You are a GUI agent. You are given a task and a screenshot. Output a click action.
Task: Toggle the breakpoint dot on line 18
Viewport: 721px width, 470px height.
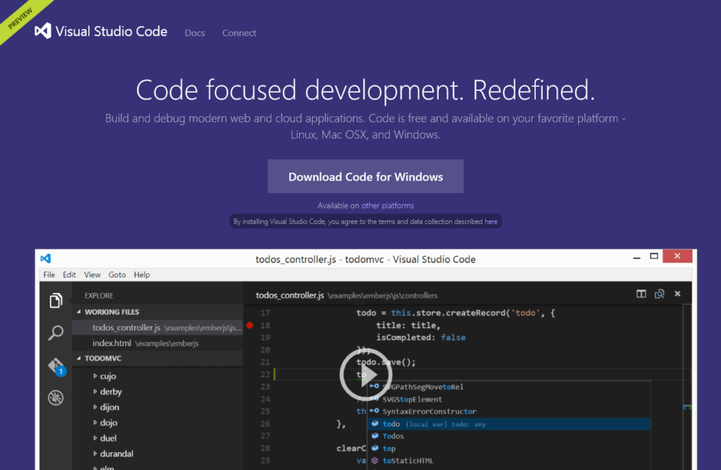click(251, 326)
